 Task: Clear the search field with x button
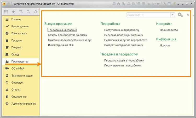point(173,15)
